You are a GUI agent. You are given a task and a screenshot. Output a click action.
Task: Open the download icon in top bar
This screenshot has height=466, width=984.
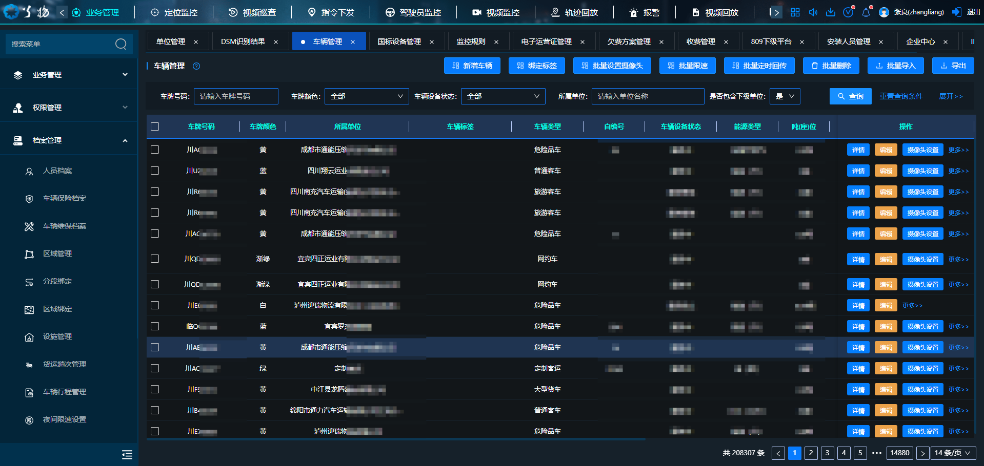click(830, 12)
